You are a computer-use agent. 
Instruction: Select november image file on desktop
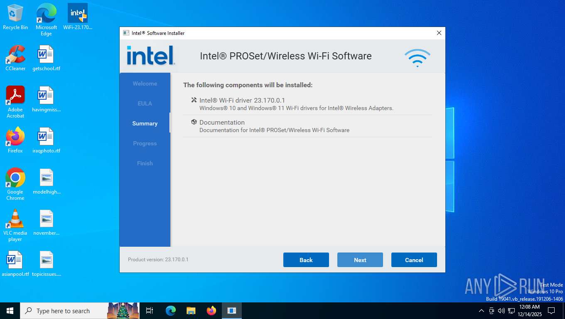click(46, 223)
